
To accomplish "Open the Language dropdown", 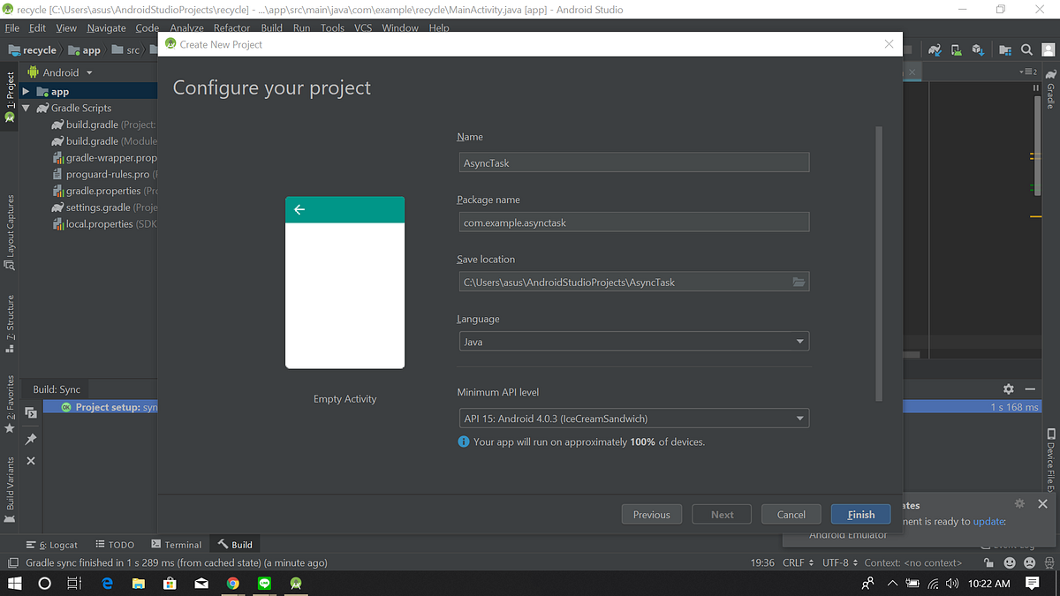I will 633,341.
